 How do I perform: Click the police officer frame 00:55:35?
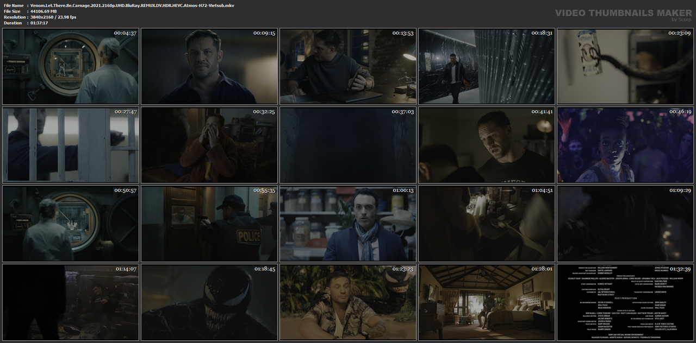point(209,224)
